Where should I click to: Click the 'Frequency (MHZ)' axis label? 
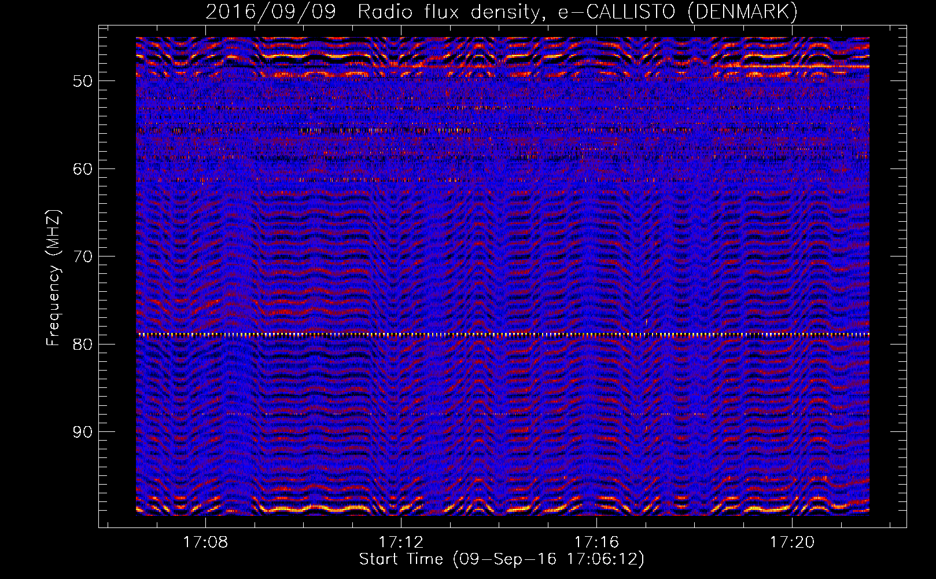(53, 278)
